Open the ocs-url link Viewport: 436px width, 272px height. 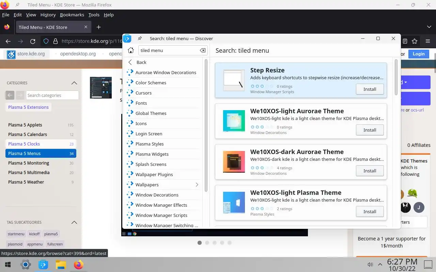point(417,110)
